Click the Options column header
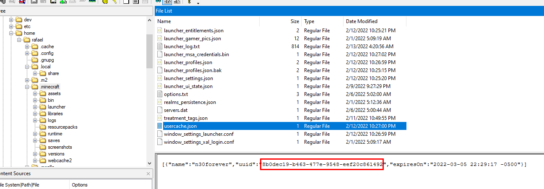544x189 pixels. [x=111, y=185]
